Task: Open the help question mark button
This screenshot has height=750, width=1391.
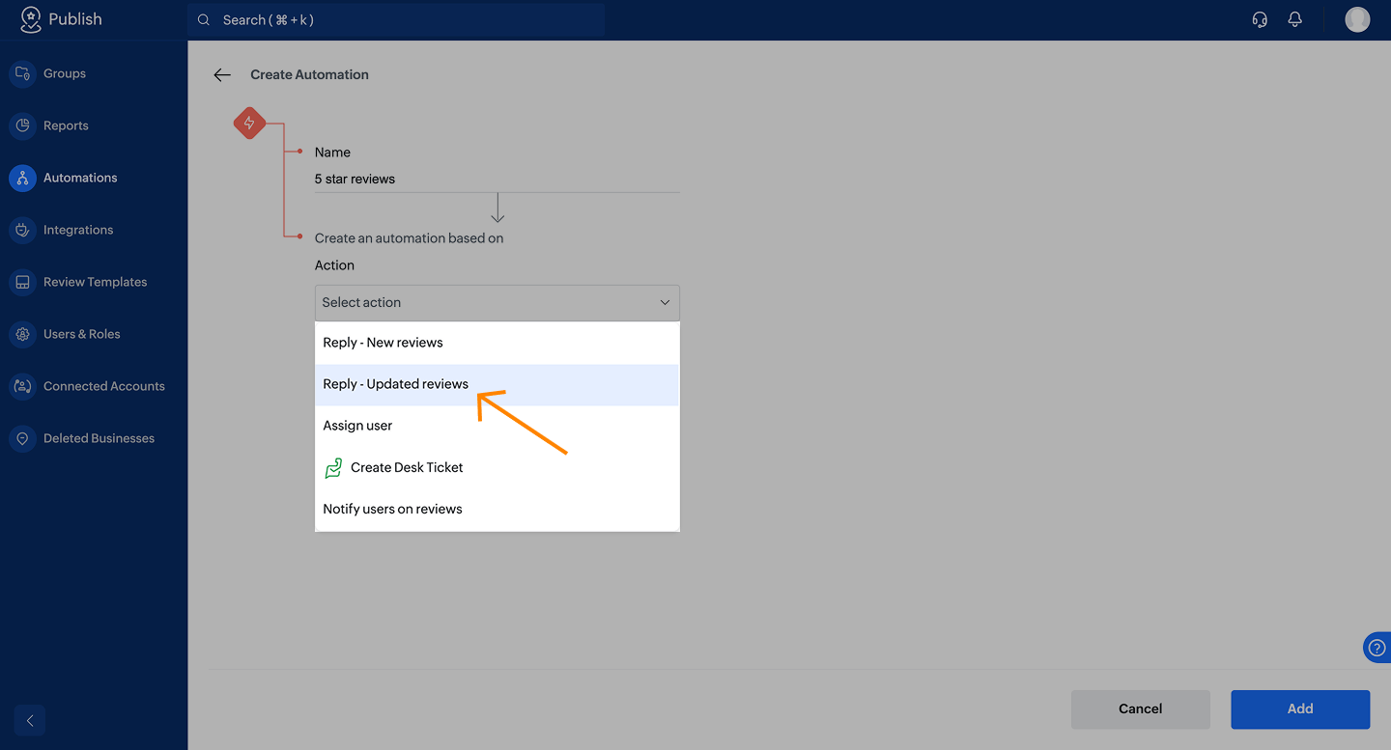Action: [1377, 648]
